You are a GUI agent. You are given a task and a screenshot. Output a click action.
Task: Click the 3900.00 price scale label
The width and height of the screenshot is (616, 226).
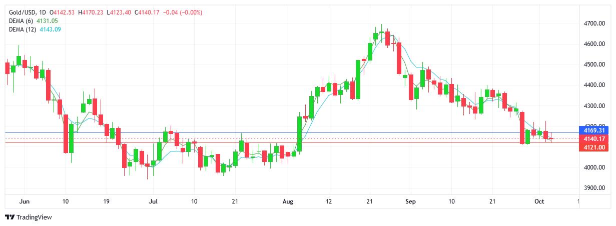coord(594,188)
